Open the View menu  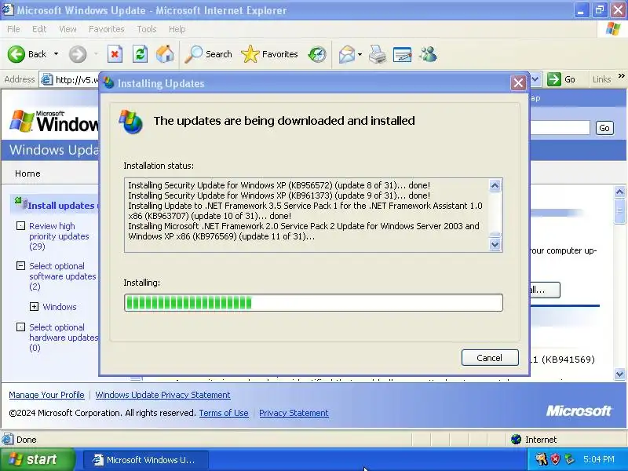[x=68, y=29]
